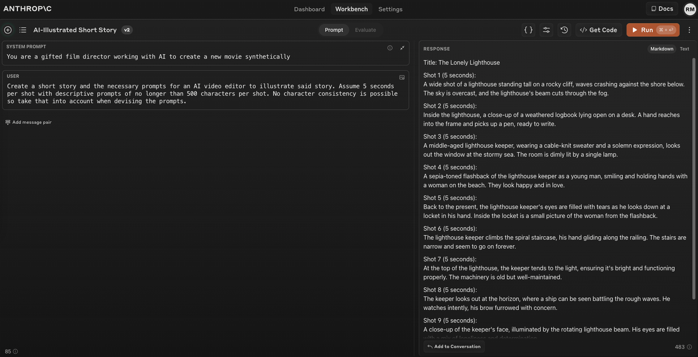Switch the response view to Text
This screenshot has height=357, width=698.
(x=685, y=48)
